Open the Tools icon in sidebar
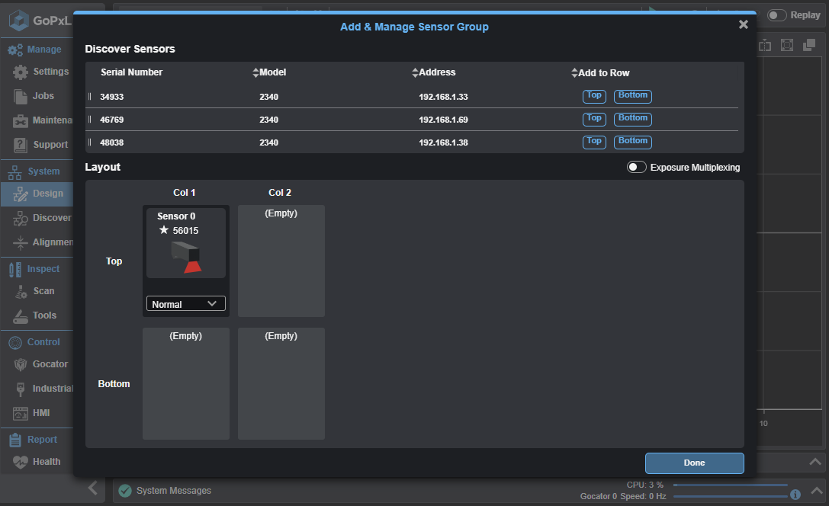The height and width of the screenshot is (506, 829). (x=21, y=315)
